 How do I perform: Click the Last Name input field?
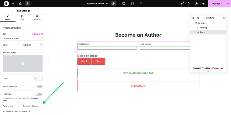click(x=165, y=48)
